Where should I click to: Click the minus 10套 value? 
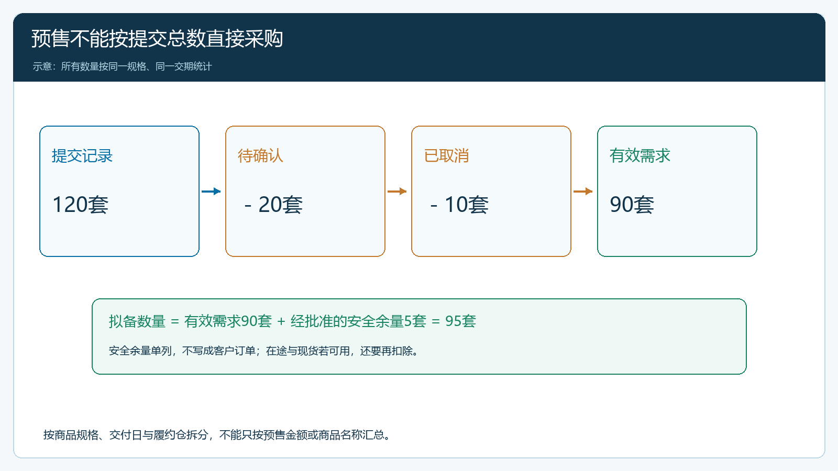pos(459,204)
